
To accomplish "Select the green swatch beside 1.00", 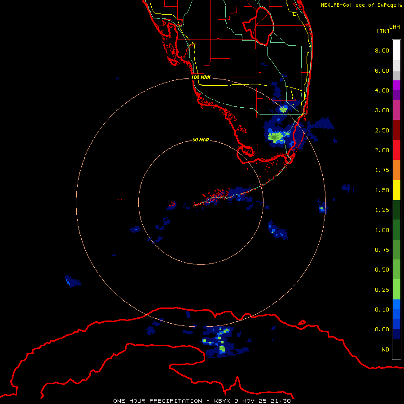I will [x=396, y=230].
